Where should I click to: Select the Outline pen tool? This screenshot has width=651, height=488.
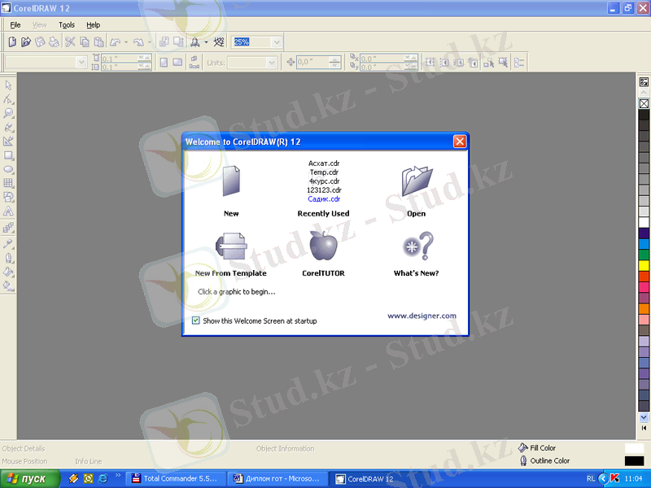tap(8, 258)
